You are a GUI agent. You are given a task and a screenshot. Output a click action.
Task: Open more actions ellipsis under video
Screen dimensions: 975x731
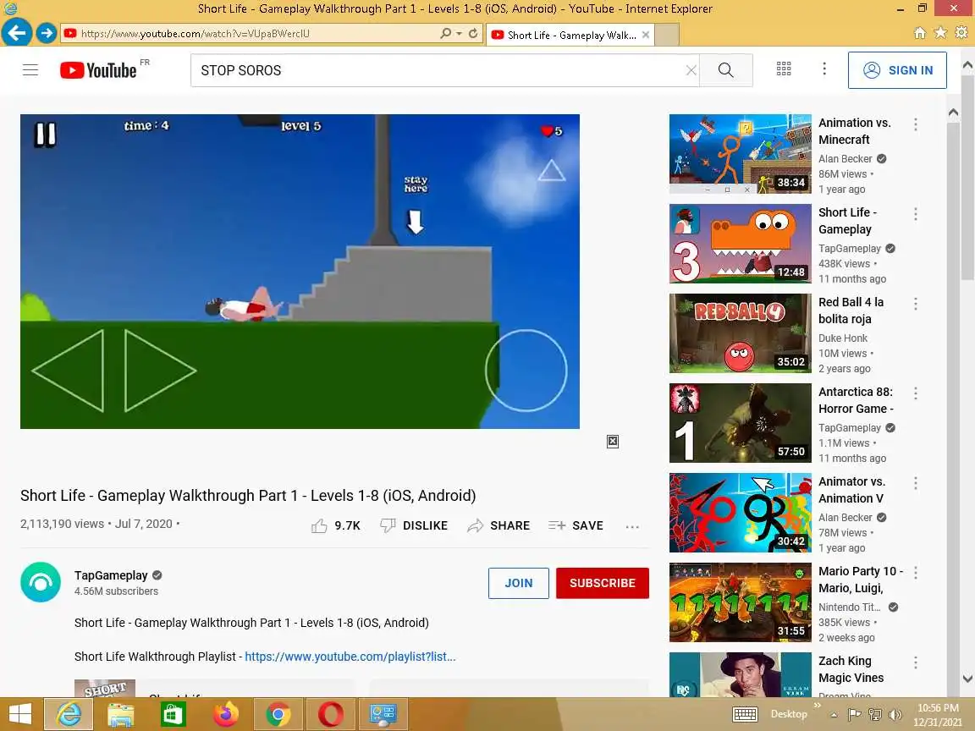(632, 526)
